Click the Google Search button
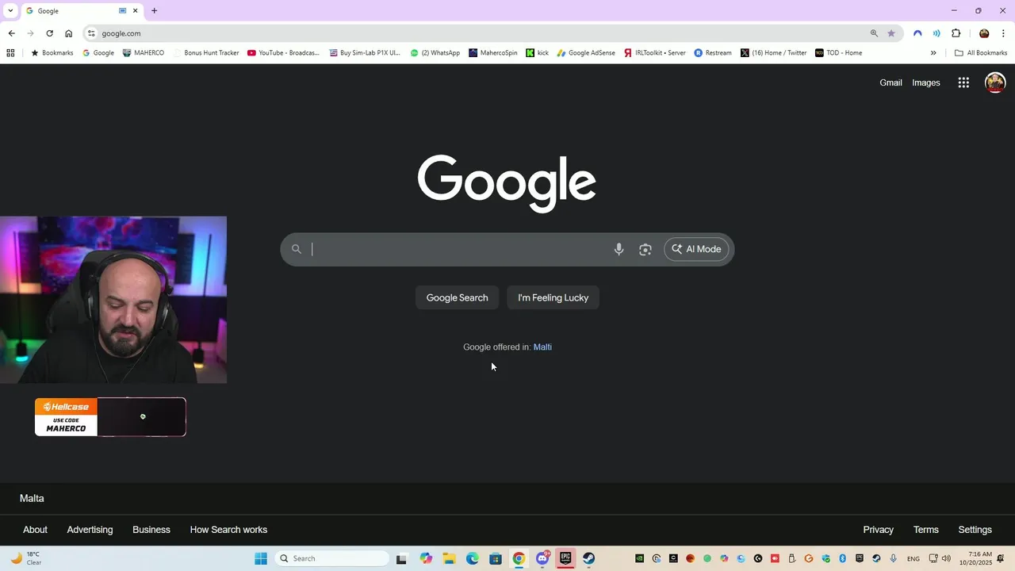Screen dimensions: 1015x571 point(457,297)
